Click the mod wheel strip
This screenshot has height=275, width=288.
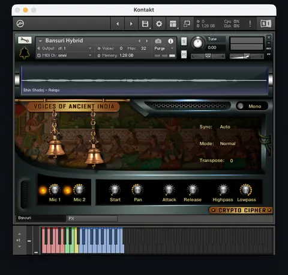pyautogui.click(x=36, y=240)
